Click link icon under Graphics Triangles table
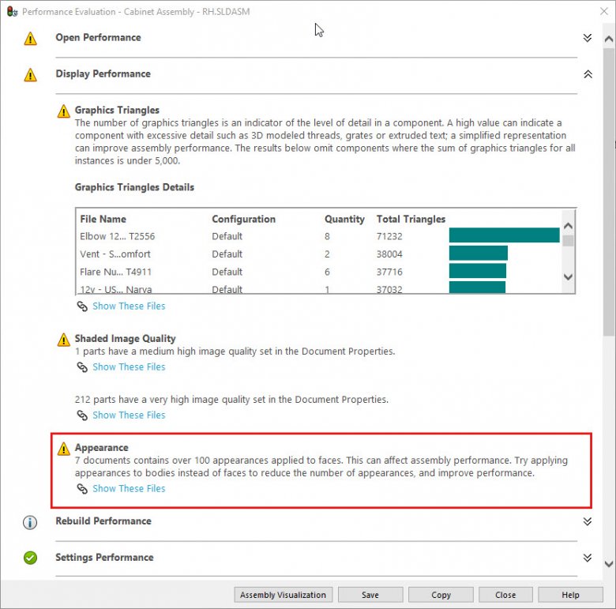 pos(82,306)
